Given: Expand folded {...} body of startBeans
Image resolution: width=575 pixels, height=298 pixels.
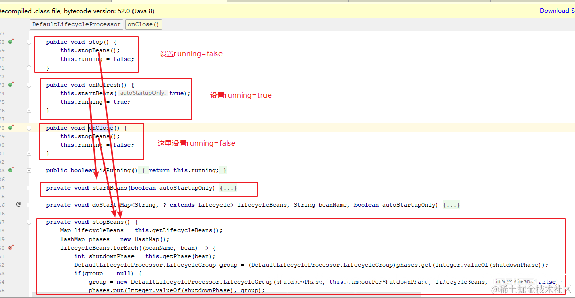Looking at the screenshot, I should tap(228, 188).
